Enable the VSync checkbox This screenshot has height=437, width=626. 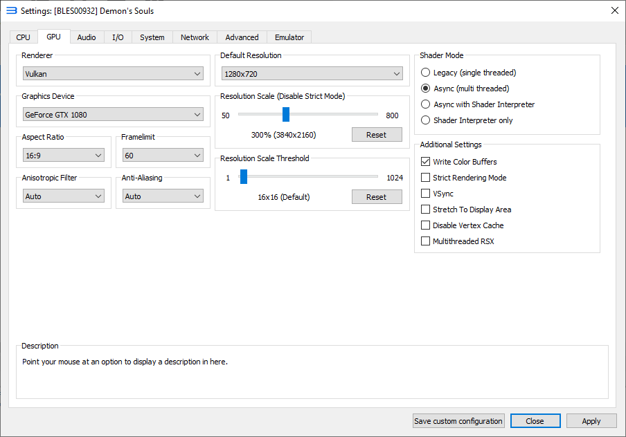tap(426, 194)
